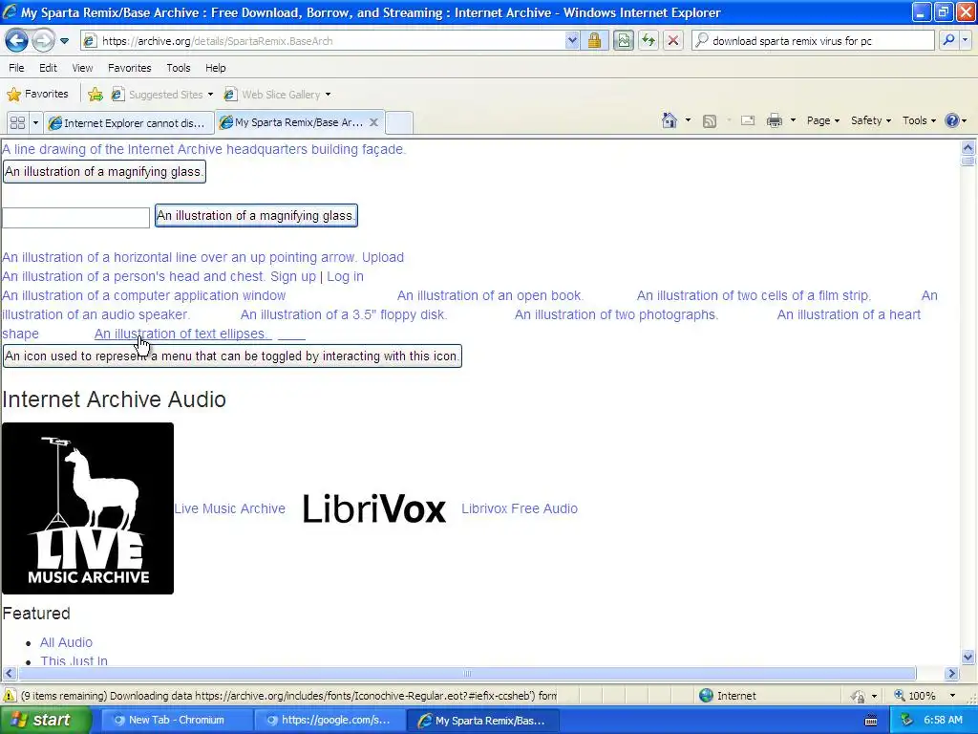Open the Safety command menu
This screenshot has width=978, height=734.
(871, 120)
